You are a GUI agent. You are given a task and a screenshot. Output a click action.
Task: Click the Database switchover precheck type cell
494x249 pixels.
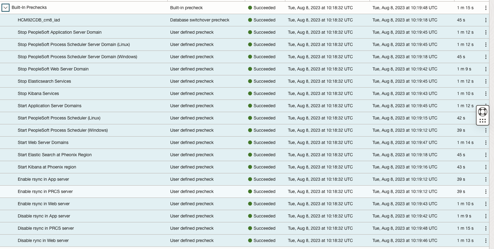tap(200, 20)
